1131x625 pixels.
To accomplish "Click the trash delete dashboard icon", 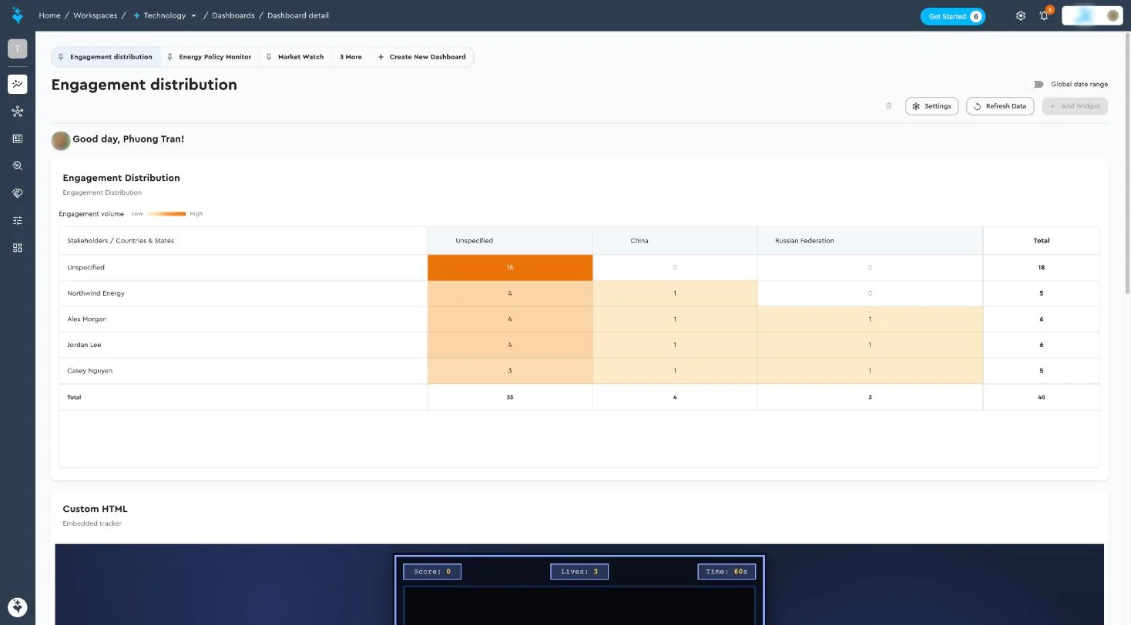I will (889, 106).
